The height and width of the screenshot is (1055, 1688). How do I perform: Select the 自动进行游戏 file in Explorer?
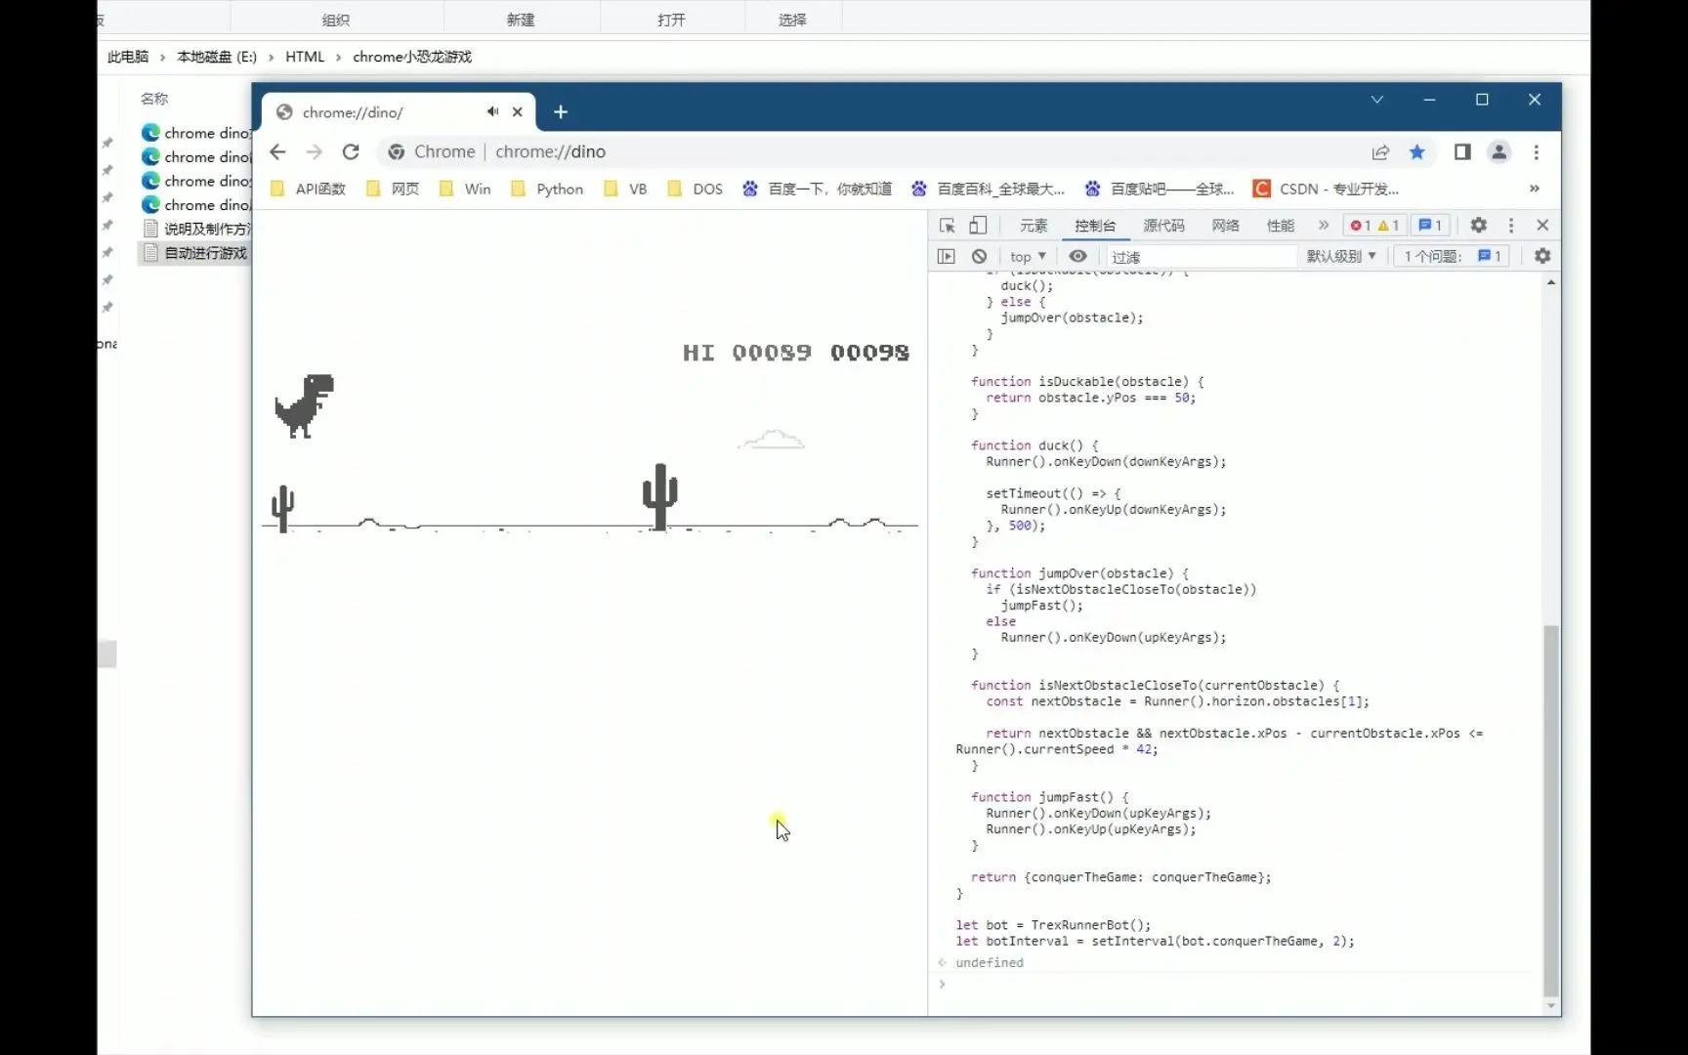click(x=195, y=253)
